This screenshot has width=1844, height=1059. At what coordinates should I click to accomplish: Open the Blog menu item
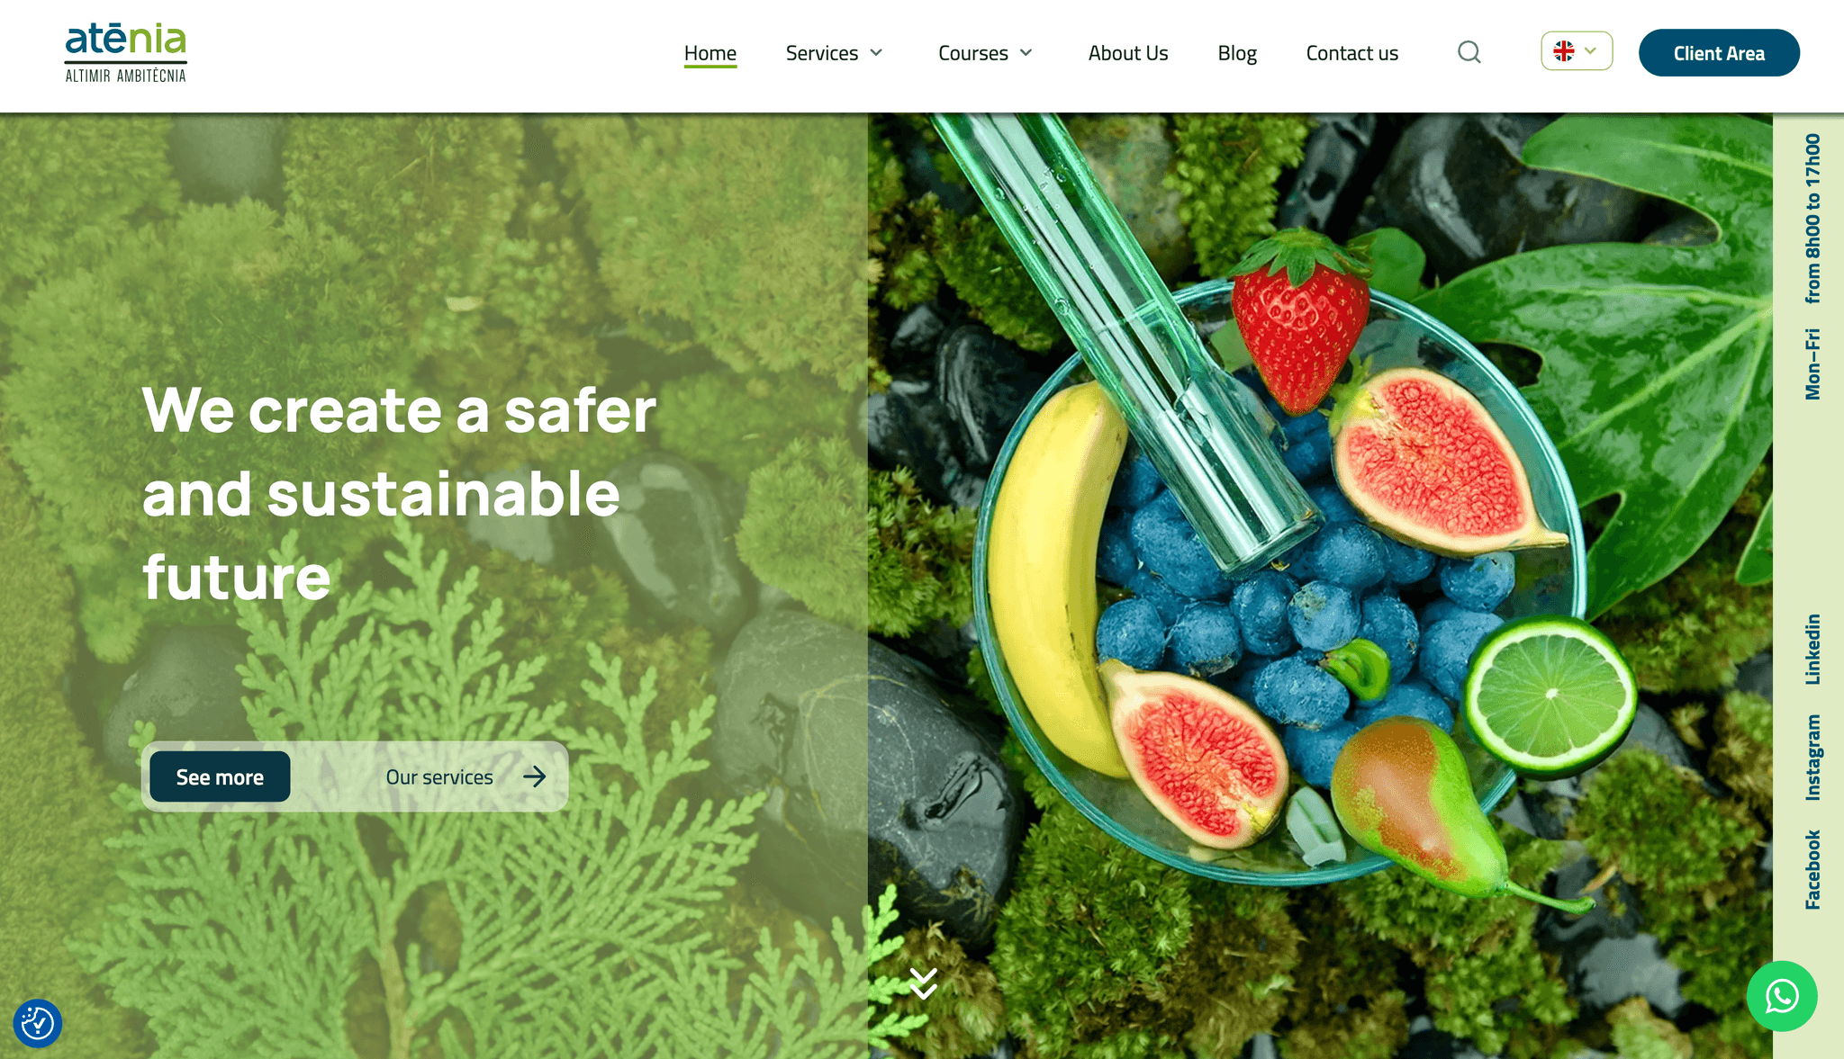(x=1237, y=53)
